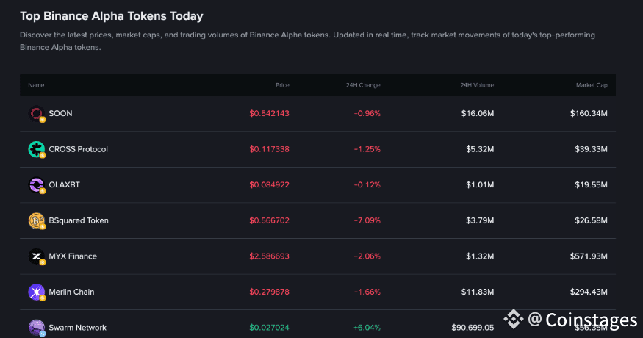
Task: Click the SOON token logo icon
Action: point(36,113)
